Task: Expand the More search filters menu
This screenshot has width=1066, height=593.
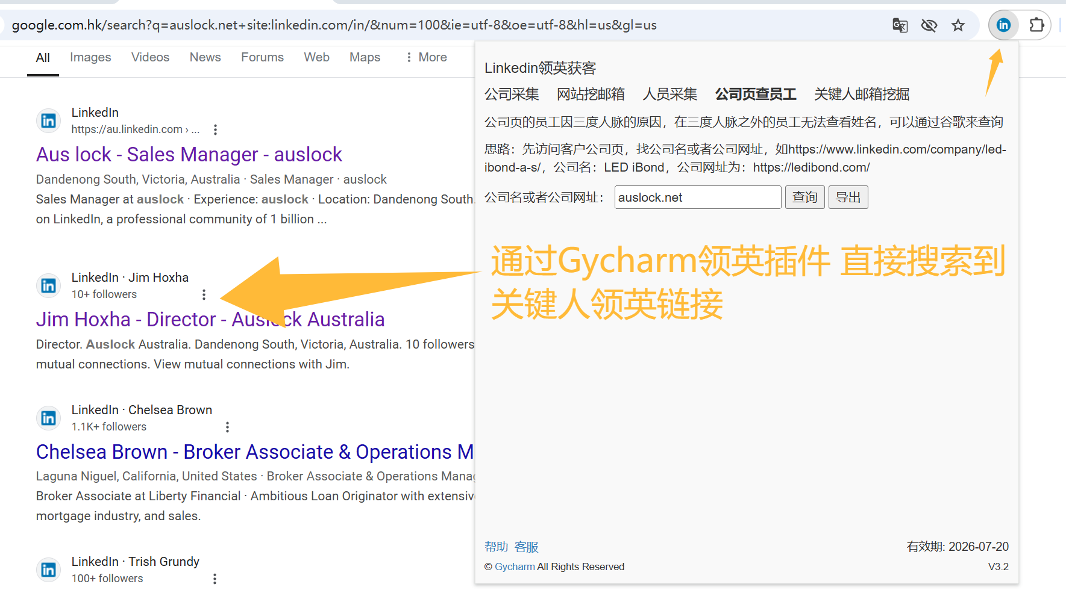Action: 426,57
